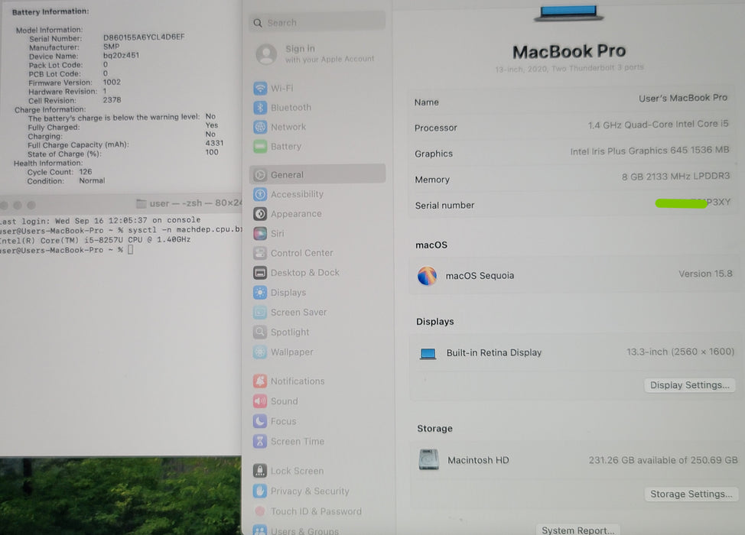This screenshot has height=535, width=745.
Task: Click 231.26 GB available of 250.69 GB
Action: pyautogui.click(x=663, y=460)
